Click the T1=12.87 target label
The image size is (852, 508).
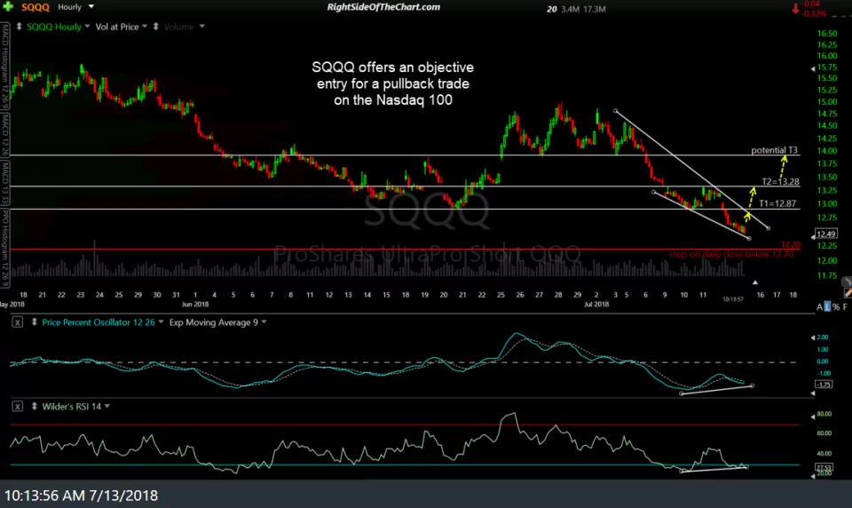(x=777, y=203)
